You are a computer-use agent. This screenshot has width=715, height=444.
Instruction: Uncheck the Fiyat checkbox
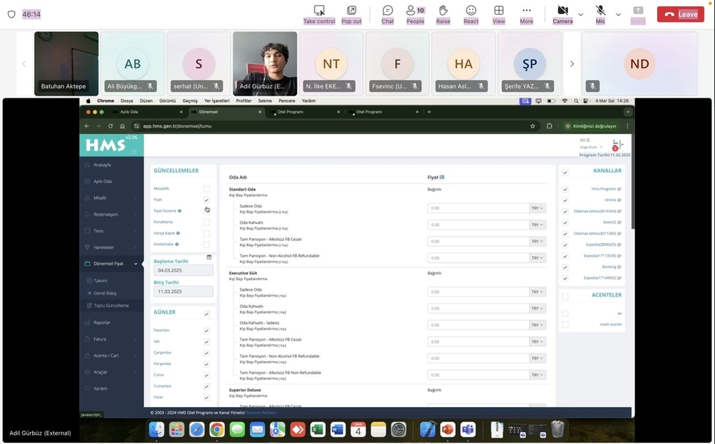click(x=206, y=200)
